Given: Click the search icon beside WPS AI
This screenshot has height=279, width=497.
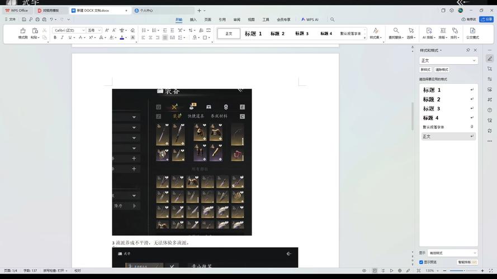Looking at the screenshot, I should tap(332, 20).
